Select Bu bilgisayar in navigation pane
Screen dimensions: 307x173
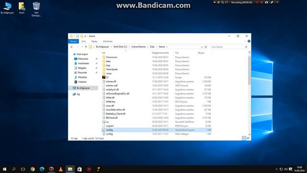[83, 88]
